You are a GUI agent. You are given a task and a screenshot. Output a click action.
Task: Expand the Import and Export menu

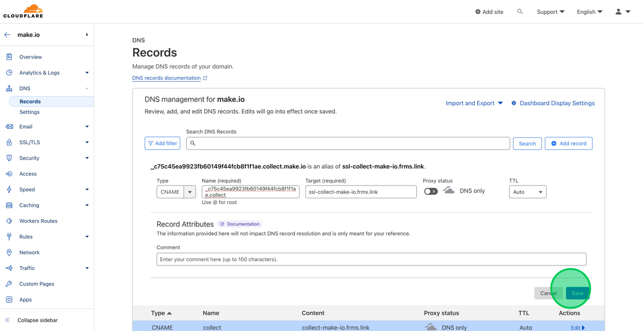[x=474, y=103]
